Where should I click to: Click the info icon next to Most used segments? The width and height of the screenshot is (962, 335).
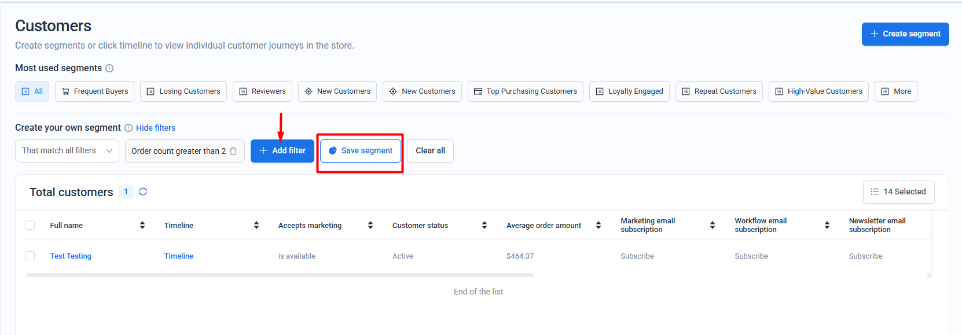pyautogui.click(x=109, y=68)
